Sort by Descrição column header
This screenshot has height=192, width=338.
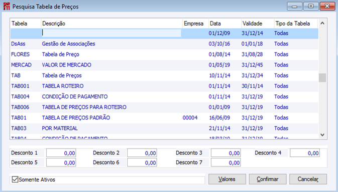click(x=111, y=23)
